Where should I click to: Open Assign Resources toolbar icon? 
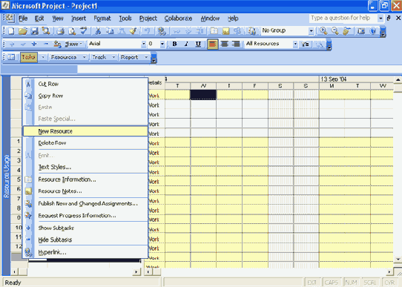point(237,31)
